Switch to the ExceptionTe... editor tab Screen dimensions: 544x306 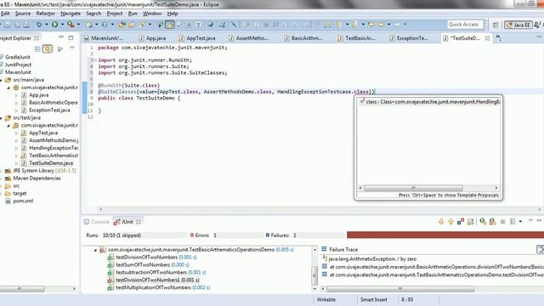tap(408, 38)
